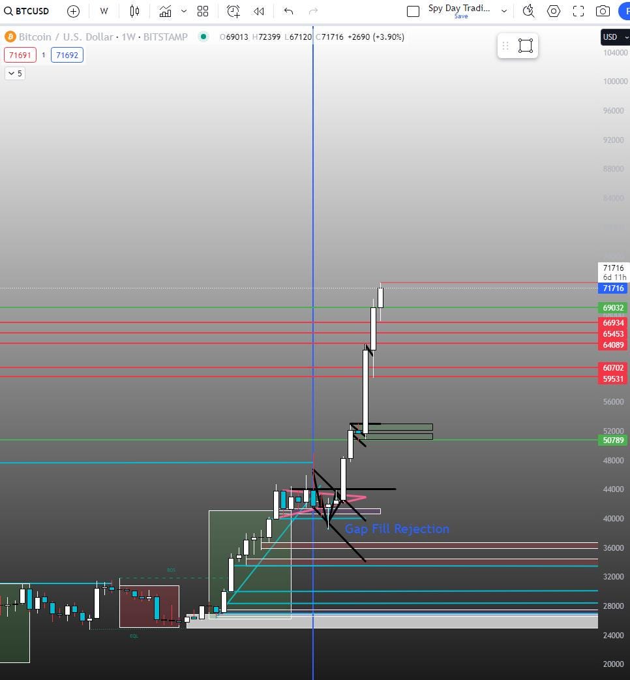Open chart settings with the gear icon
Screen dimensions: 630x680
553,11
